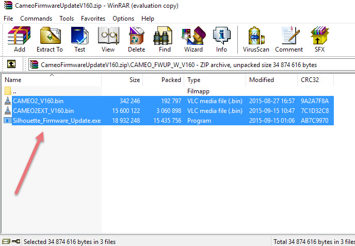This screenshot has height=246, width=355.
Task: Click VLC cone icon of CAMEO2_V160.bin
Action: click(x=8, y=101)
